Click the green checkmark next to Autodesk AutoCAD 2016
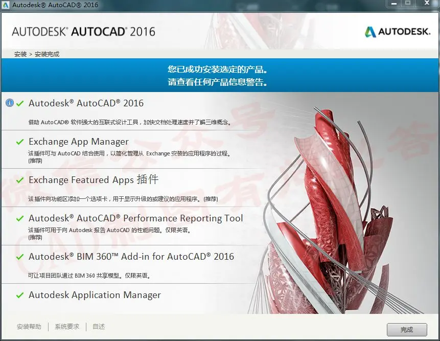The height and width of the screenshot is (341, 440). (x=20, y=103)
